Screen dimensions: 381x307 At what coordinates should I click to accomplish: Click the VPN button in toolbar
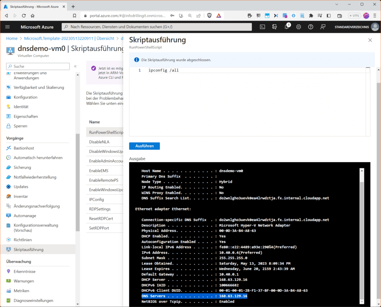coord(354,16)
